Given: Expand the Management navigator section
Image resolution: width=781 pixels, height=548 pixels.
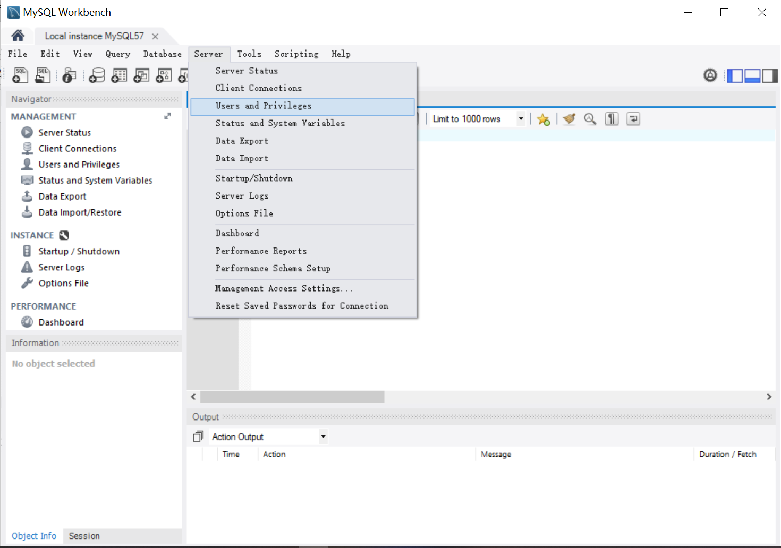Looking at the screenshot, I should coord(167,116).
